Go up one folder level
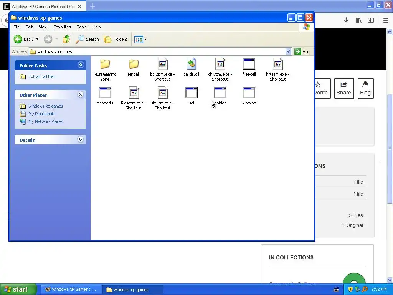 pos(66,39)
